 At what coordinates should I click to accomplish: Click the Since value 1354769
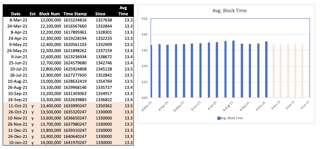pyautogui.click(x=104, y=81)
